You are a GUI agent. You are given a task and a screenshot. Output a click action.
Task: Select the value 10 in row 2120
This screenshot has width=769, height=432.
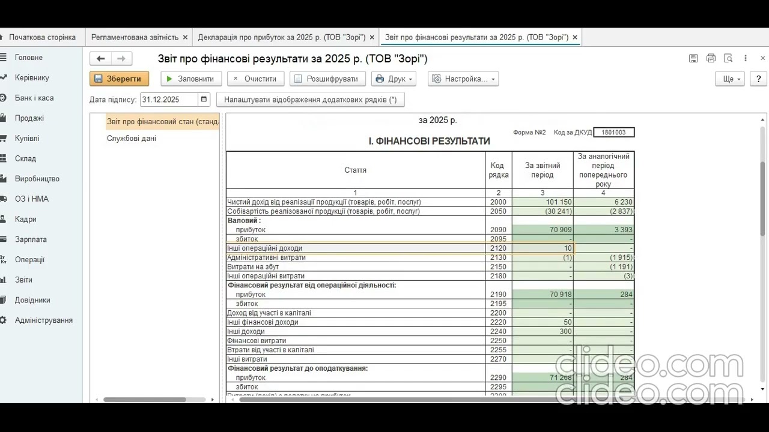tap(543, 248)
